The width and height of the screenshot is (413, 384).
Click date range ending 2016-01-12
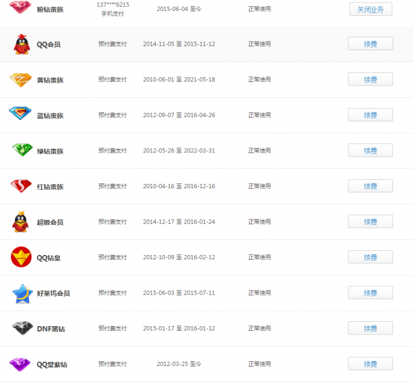[x=179, y=328]
